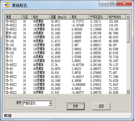Screen dimensions: 134x121
Task: Click the 表皮 column header
Action: 80,17
